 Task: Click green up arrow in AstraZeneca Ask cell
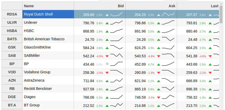point(159,81)
